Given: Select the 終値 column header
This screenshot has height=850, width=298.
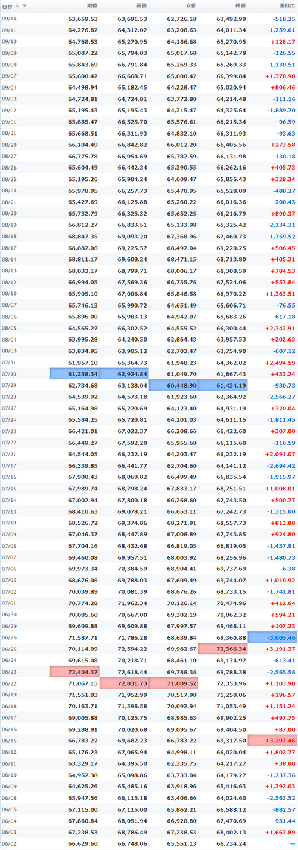Looking at the screenshot, I should [240, 5].
